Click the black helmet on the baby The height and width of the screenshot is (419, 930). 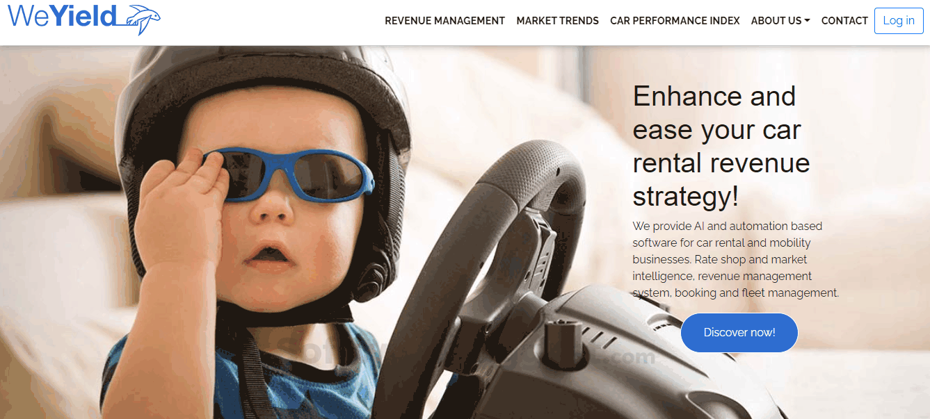[263, 104]
